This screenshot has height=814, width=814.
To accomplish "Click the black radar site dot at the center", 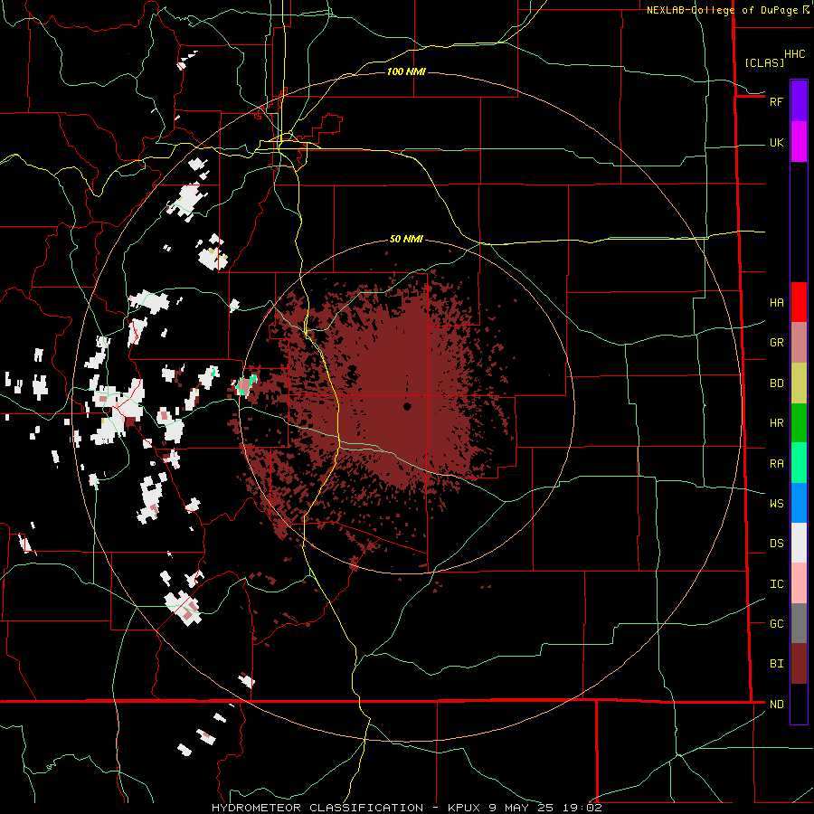I will [x=407, y=406].
